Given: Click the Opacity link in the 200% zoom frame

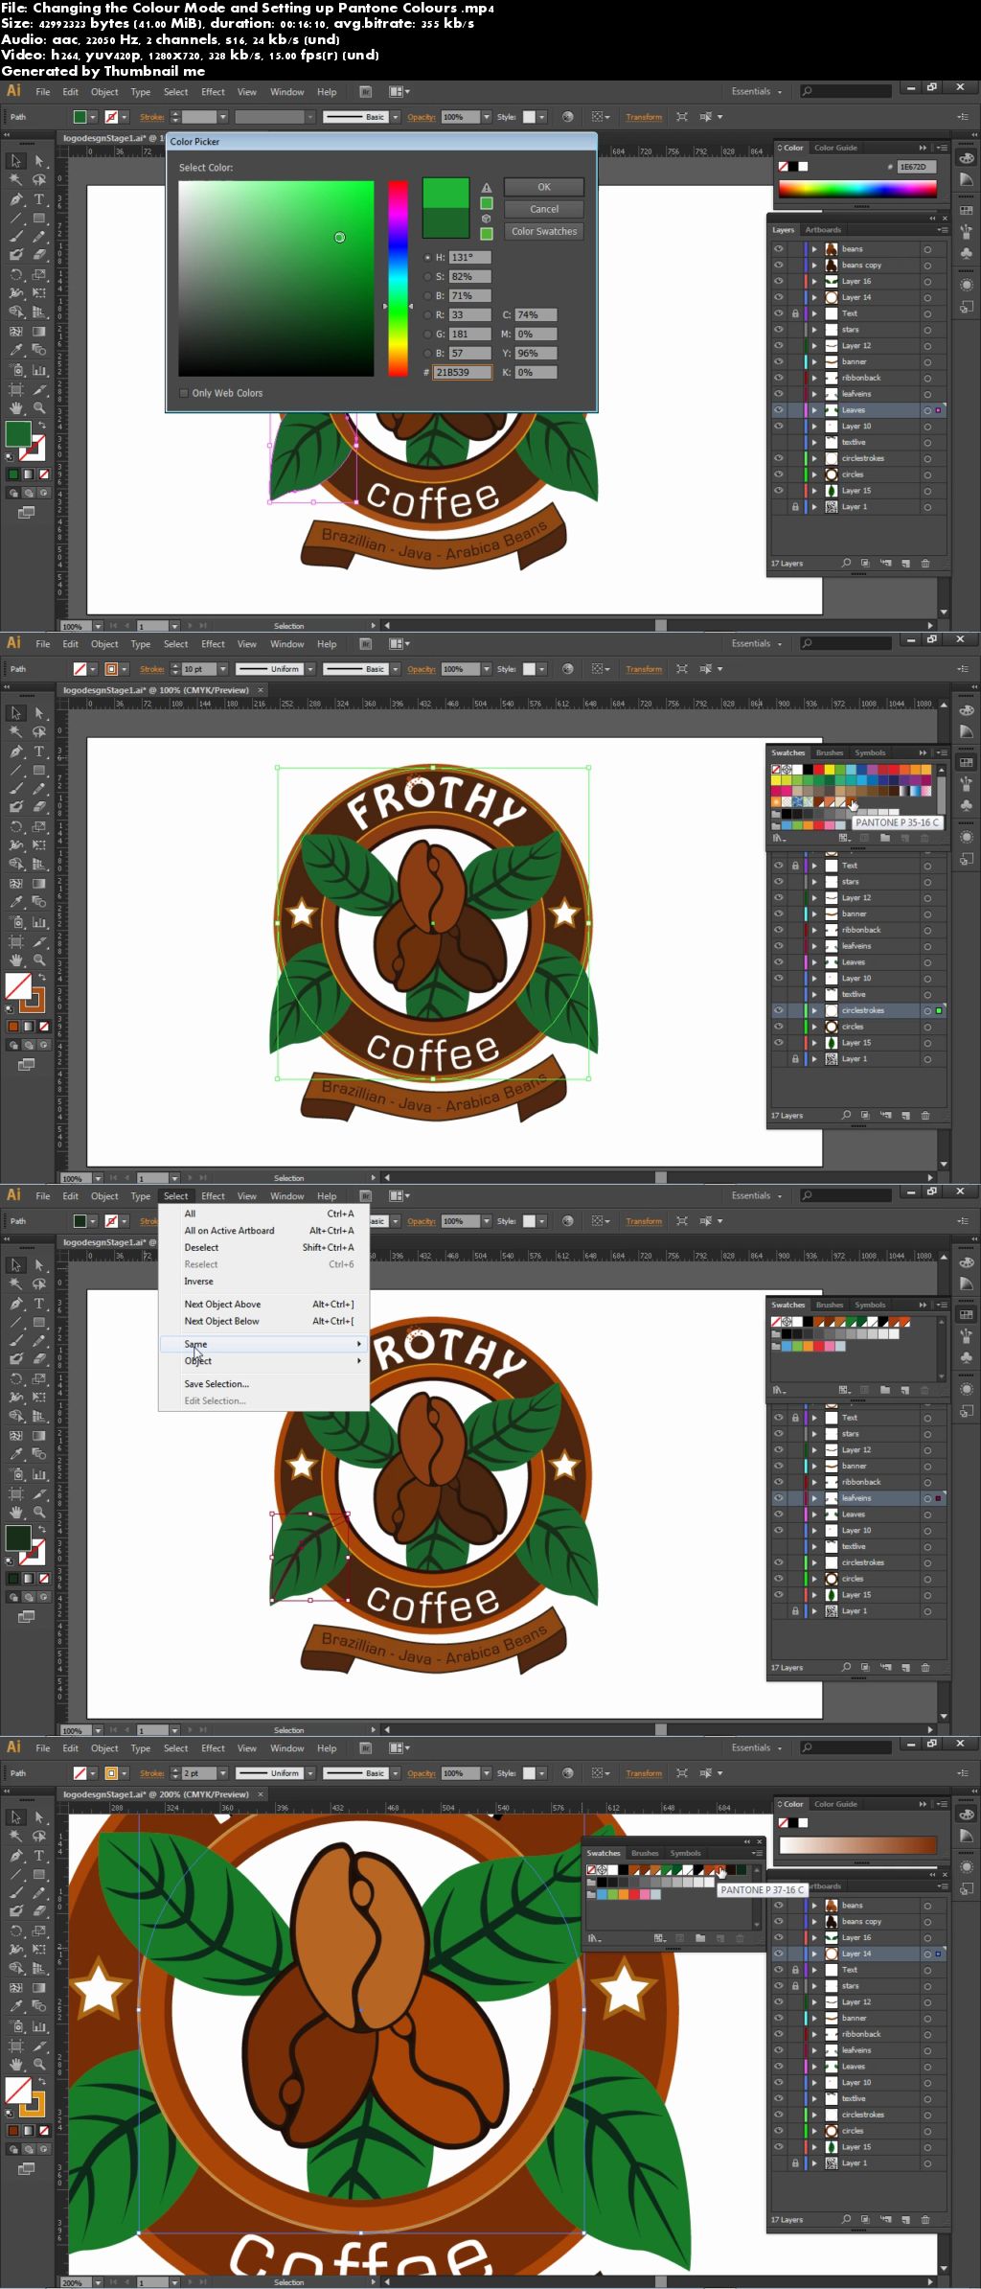Looking at the screenshot, I should pyautogui.click(x=422, y=1773).
